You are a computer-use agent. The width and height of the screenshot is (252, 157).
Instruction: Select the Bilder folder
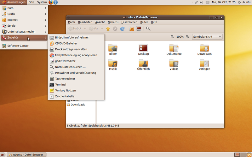113,50
